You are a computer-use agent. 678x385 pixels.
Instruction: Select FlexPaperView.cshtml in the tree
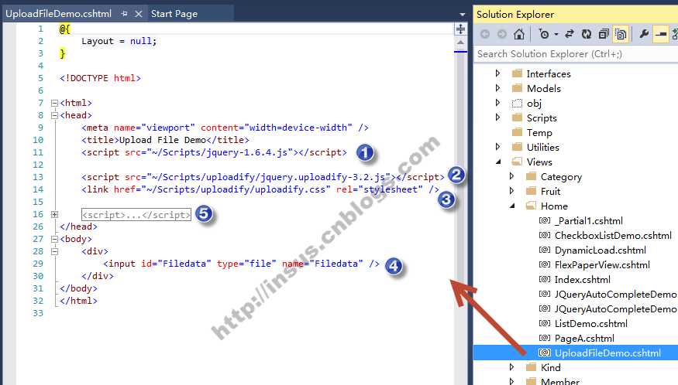pos(602,264)
